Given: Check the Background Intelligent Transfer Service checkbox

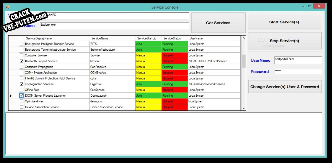Looking at the screenshot, I should click(21, 44).
